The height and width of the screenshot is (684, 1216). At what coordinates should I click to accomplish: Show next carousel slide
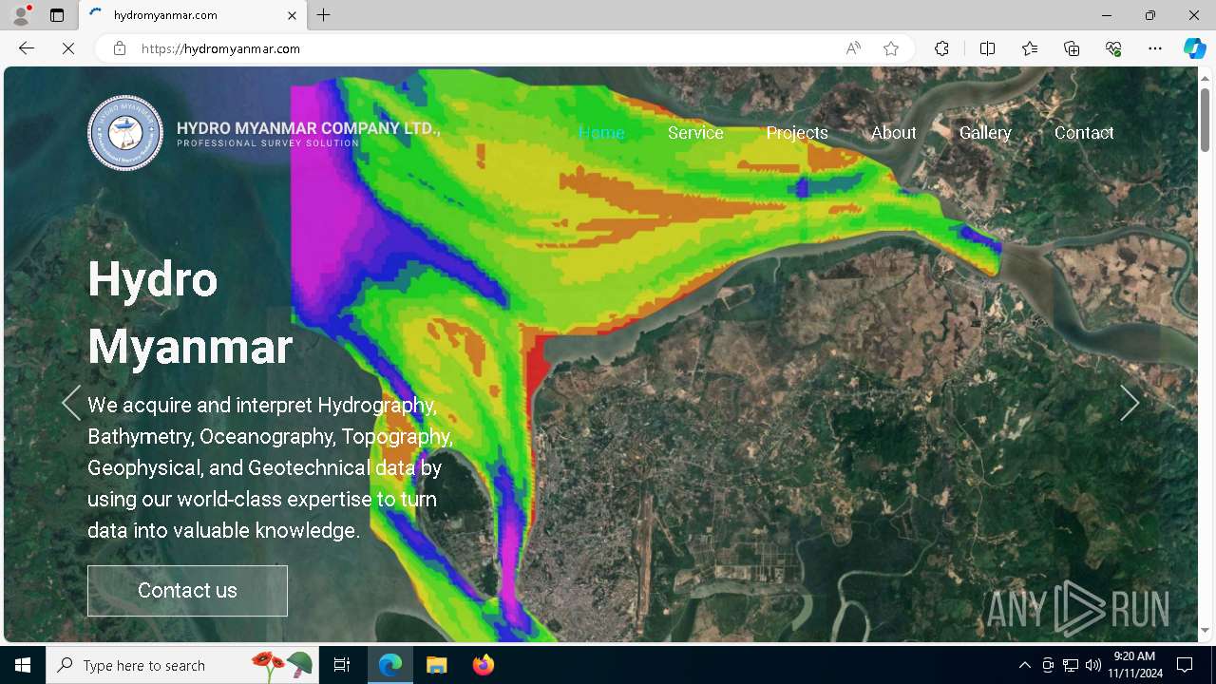(1130, 404)
